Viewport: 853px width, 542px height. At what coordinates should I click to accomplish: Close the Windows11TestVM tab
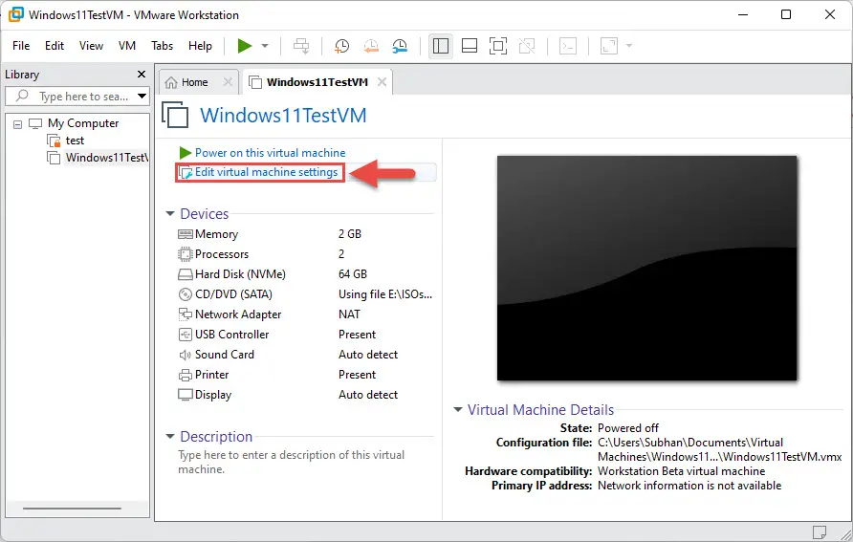(x=382, y=82)
